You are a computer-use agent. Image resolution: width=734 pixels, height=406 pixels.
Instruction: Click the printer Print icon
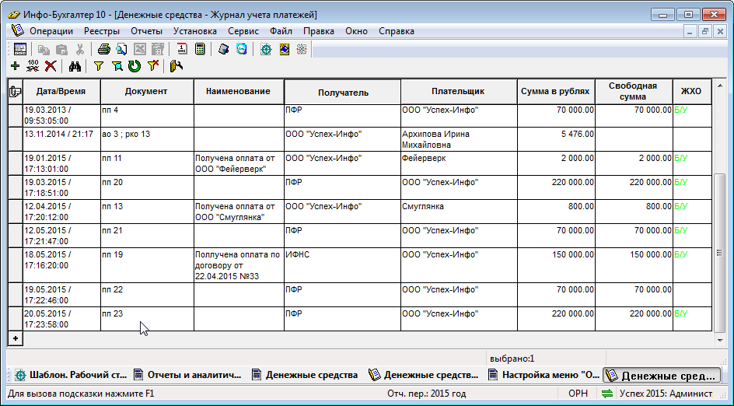(x=103, y=49)
